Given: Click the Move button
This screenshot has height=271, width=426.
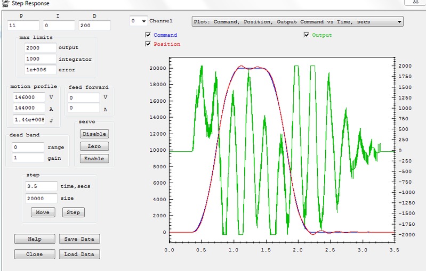Looking at the screenshot, I should coord(42,212).
